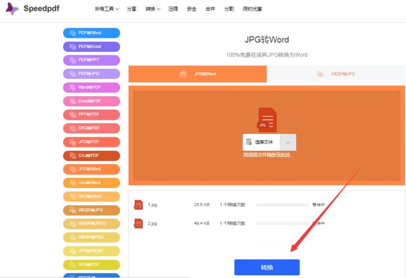
Task: Open the 所有工具 dropdown menu
Action: 107,9
